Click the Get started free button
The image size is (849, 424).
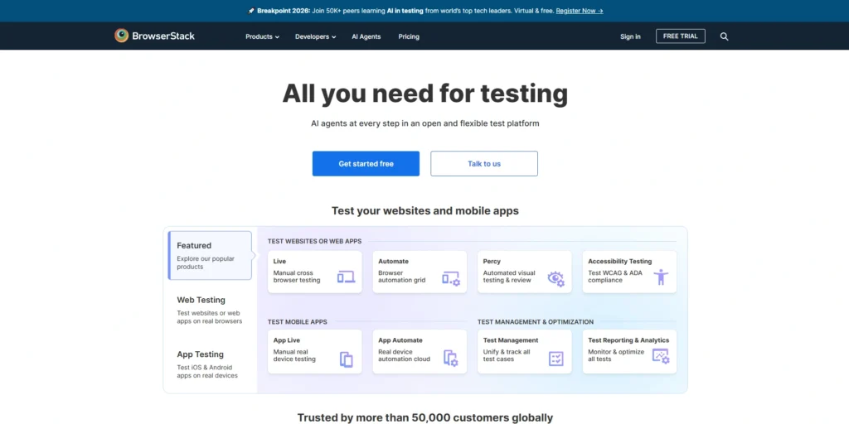pyautogui.click(x=366, y=163)
